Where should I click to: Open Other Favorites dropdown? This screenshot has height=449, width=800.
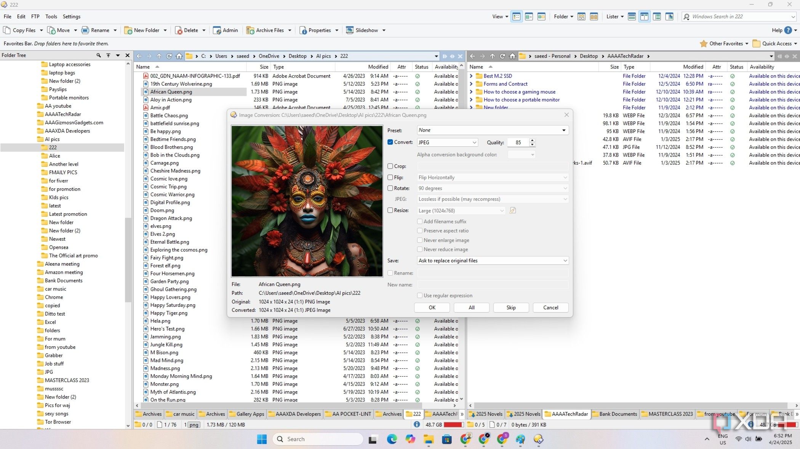(724, 44)
